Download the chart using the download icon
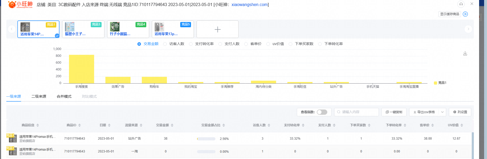The width and height of the screenshot is (487, 159). [465, 53]
